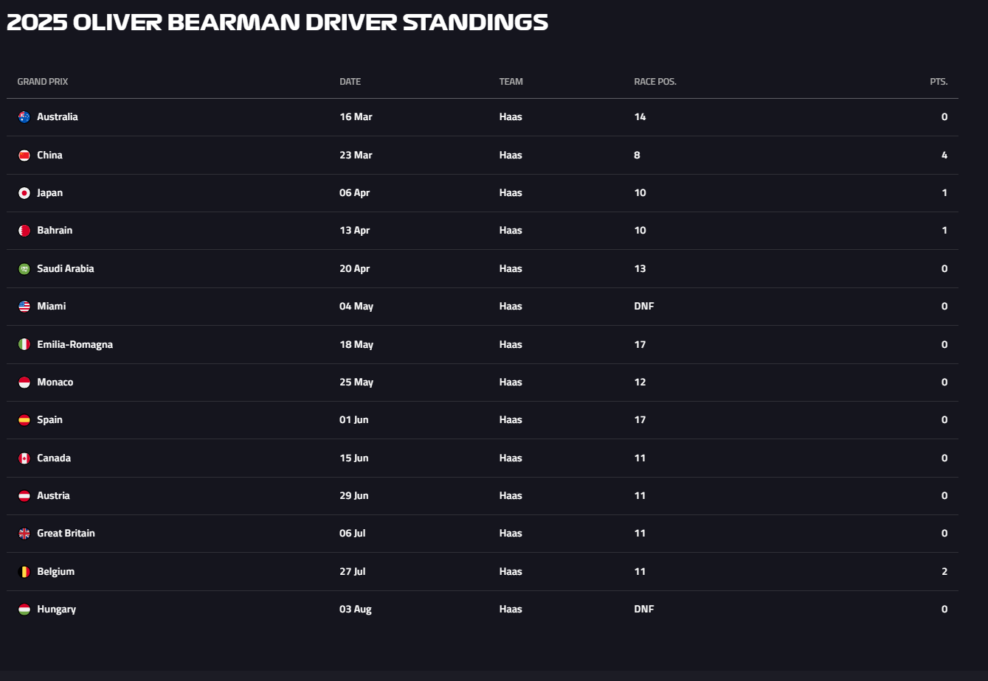The width and height of the screenshot is (988, 681).
Task: Click the Hungary flag icon
Action: coord(24,610)
